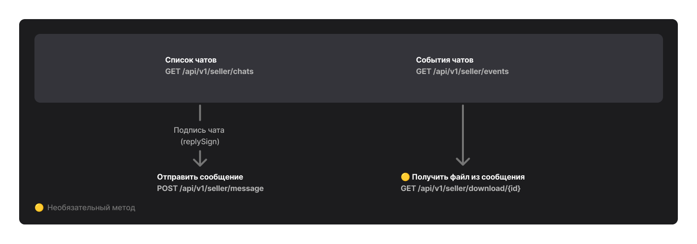This screenshot has height=244, width=697.
Task: Click the arrowhead pointing to the download method
Action: click(463, 161)
